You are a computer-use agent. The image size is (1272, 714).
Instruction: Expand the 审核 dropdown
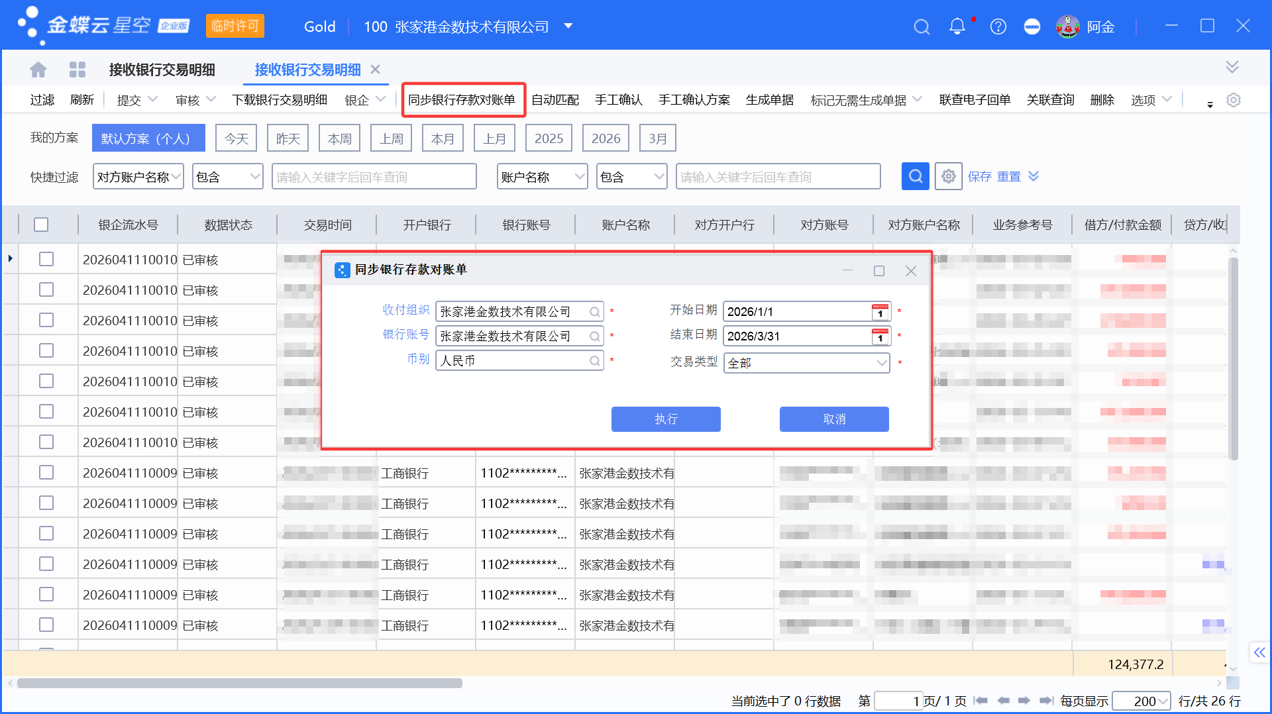click(x=211, y=99)
